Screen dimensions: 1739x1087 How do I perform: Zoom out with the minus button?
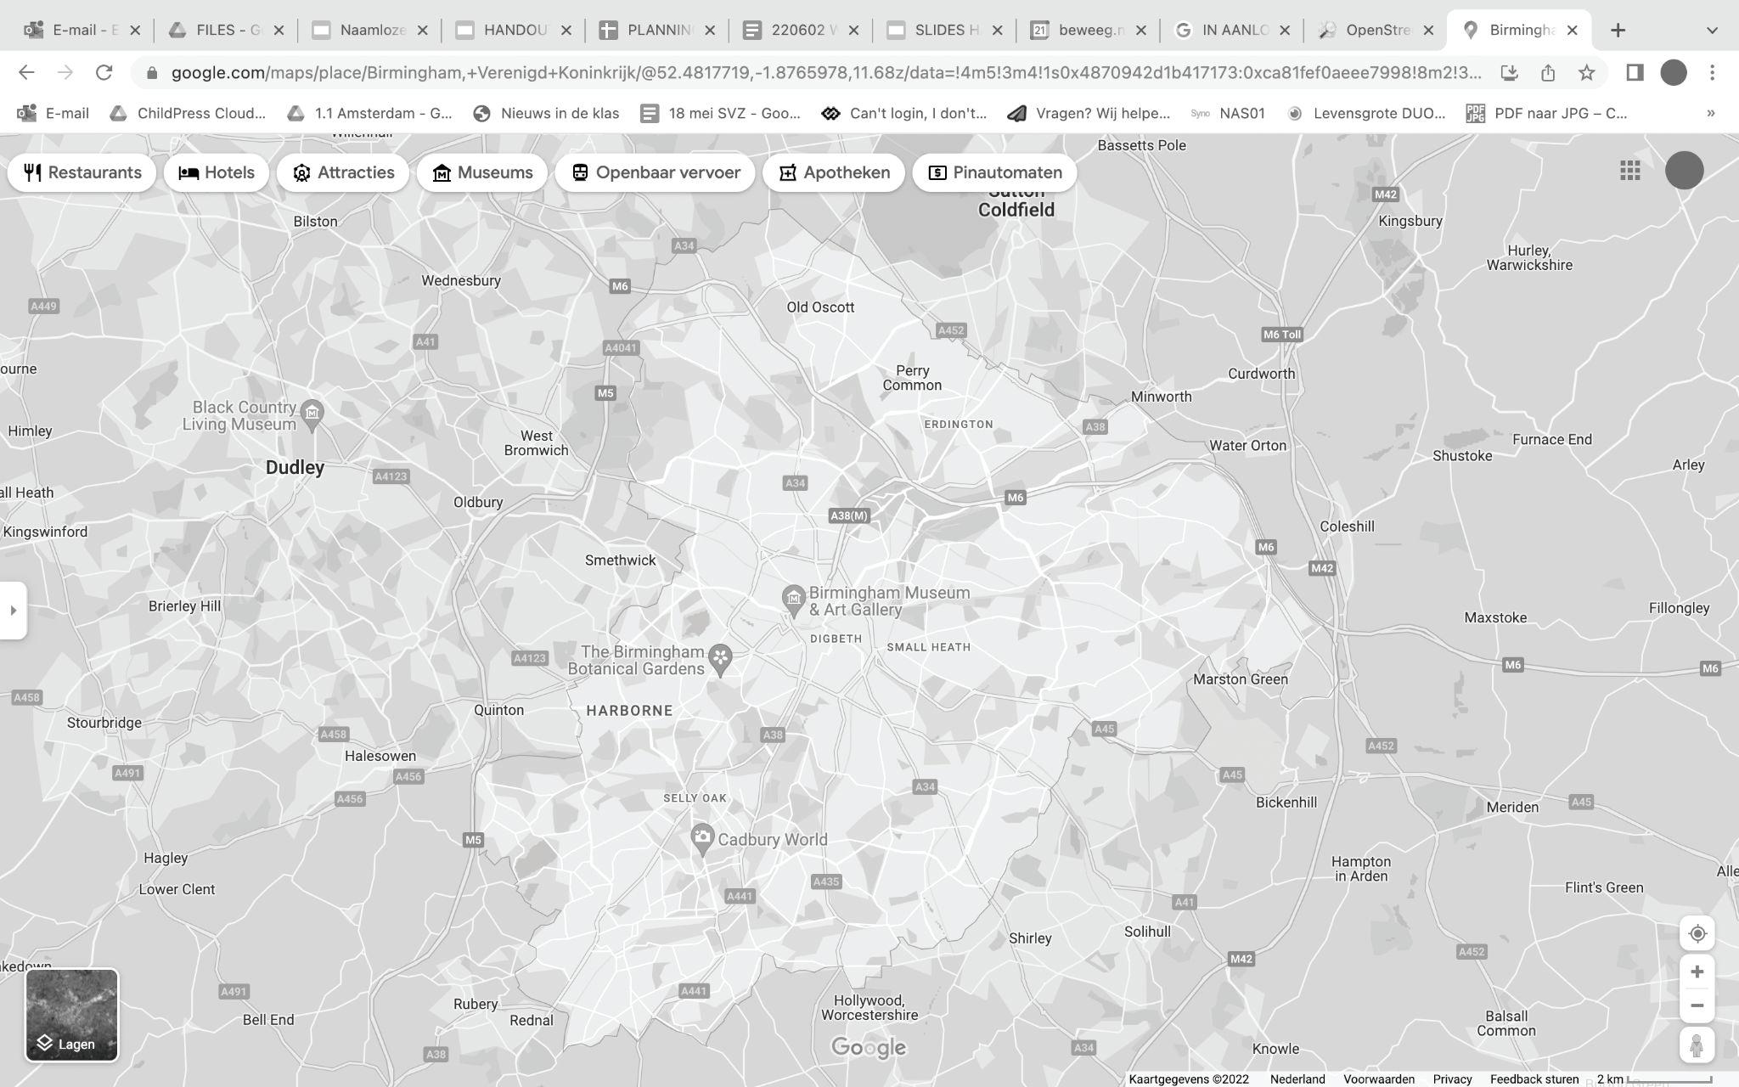coord(1697,1005)
